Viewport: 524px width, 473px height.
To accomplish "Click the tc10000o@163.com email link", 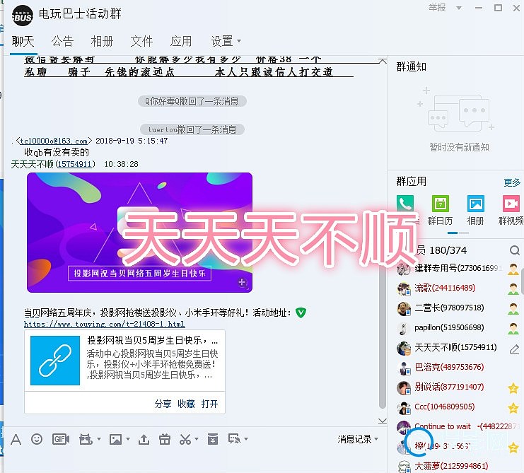I will 54,141.
